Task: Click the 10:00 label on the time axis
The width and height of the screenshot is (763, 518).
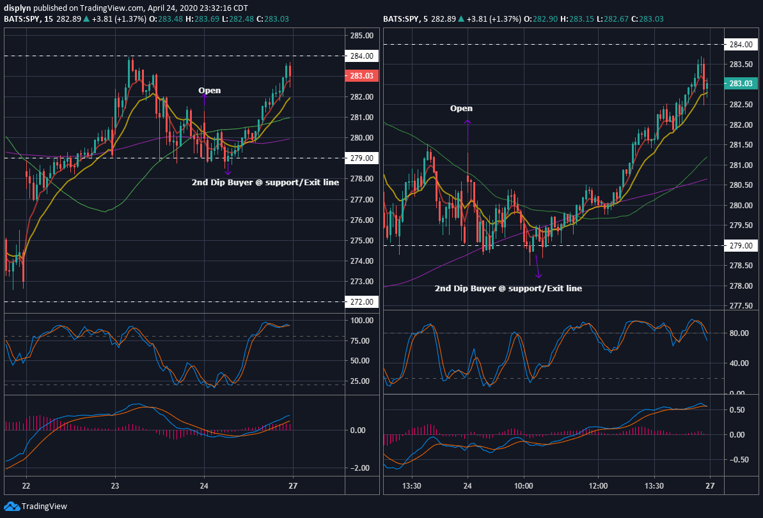Action: click(x=524, y=485)
